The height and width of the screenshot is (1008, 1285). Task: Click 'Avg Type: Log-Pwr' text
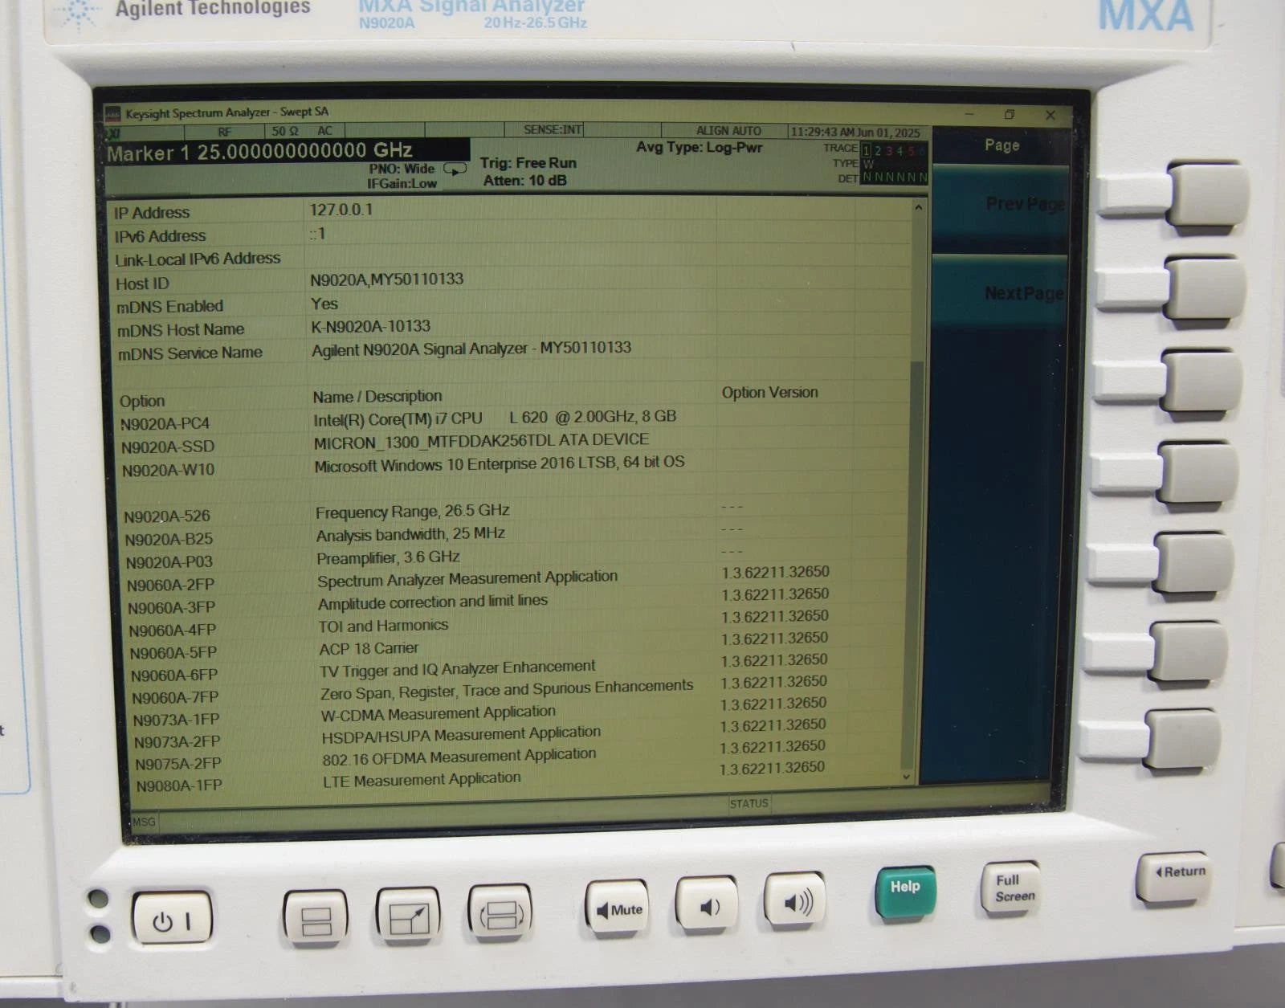pos(700,147)
